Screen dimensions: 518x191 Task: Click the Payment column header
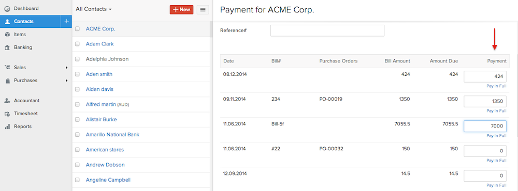pos(497,61)
